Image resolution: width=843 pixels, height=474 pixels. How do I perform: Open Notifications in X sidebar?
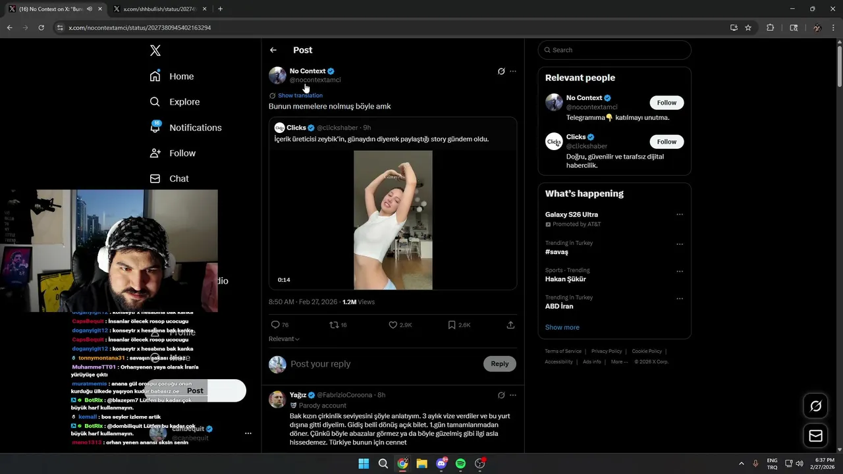[186, 128]
